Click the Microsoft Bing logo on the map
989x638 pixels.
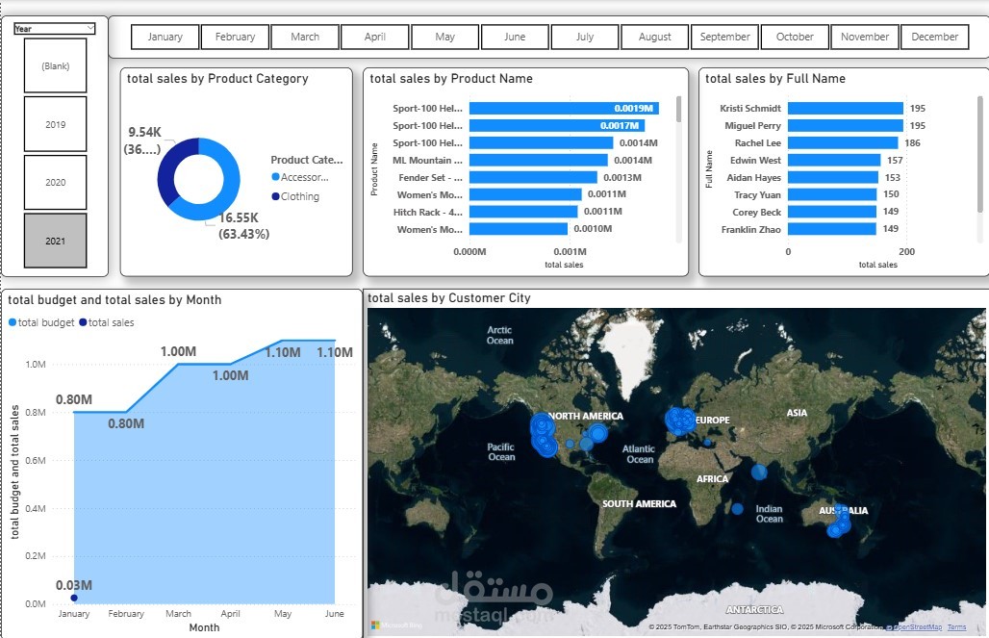point(395,624)
